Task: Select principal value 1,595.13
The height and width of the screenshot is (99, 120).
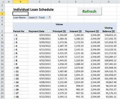Action: pos(59,97)
